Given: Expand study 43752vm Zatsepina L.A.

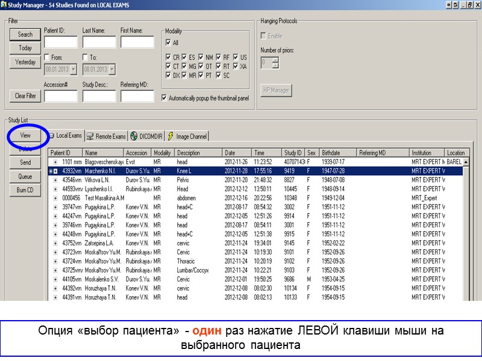Looking at the screenshot, I should coord(55,244).
